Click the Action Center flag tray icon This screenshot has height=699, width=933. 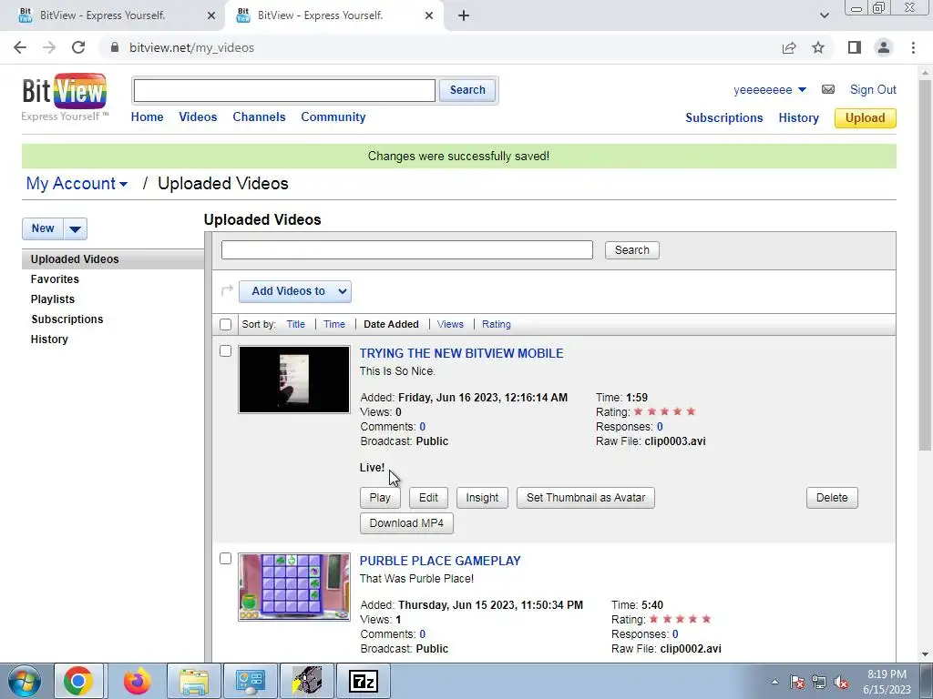coord(797,683)
